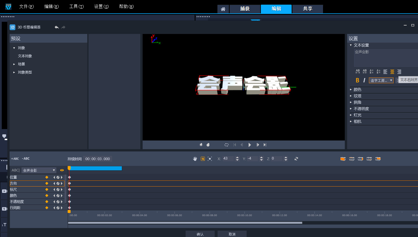This screenshot has width=418, height=237.
Task: Jump to start of preview
Action: [235, 145]
